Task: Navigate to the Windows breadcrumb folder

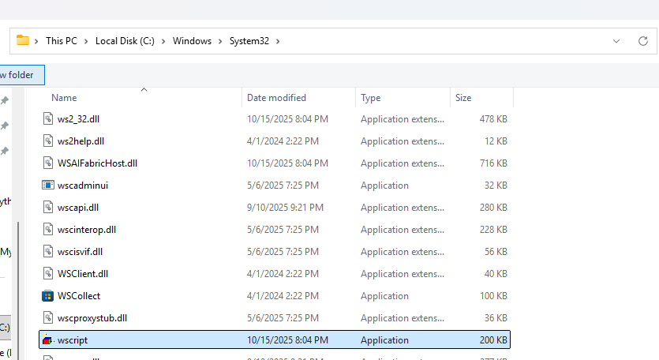Action: 192,41
